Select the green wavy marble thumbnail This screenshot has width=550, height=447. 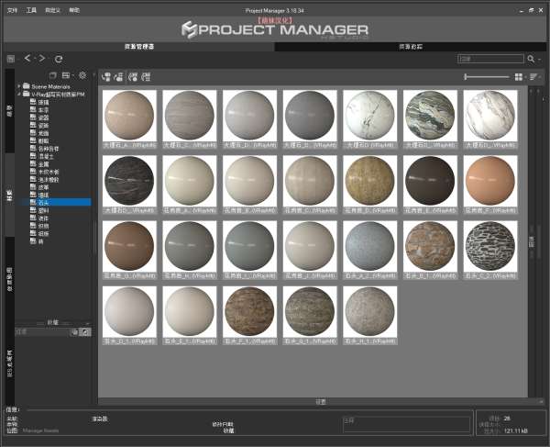point(430,119)
